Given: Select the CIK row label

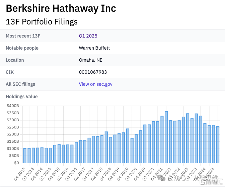Looking at the screenshot, I should pyautogui.click(x=10, y=72).
